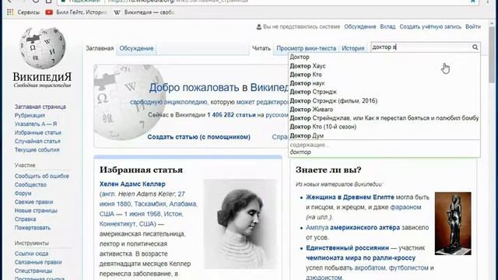This screenshot has width=498, height=280.
Task: Click Создать учётную запись link
Action: 430,26
